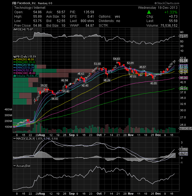Click the green EMA(200) legend entry
192x196 pixels.
24,62
